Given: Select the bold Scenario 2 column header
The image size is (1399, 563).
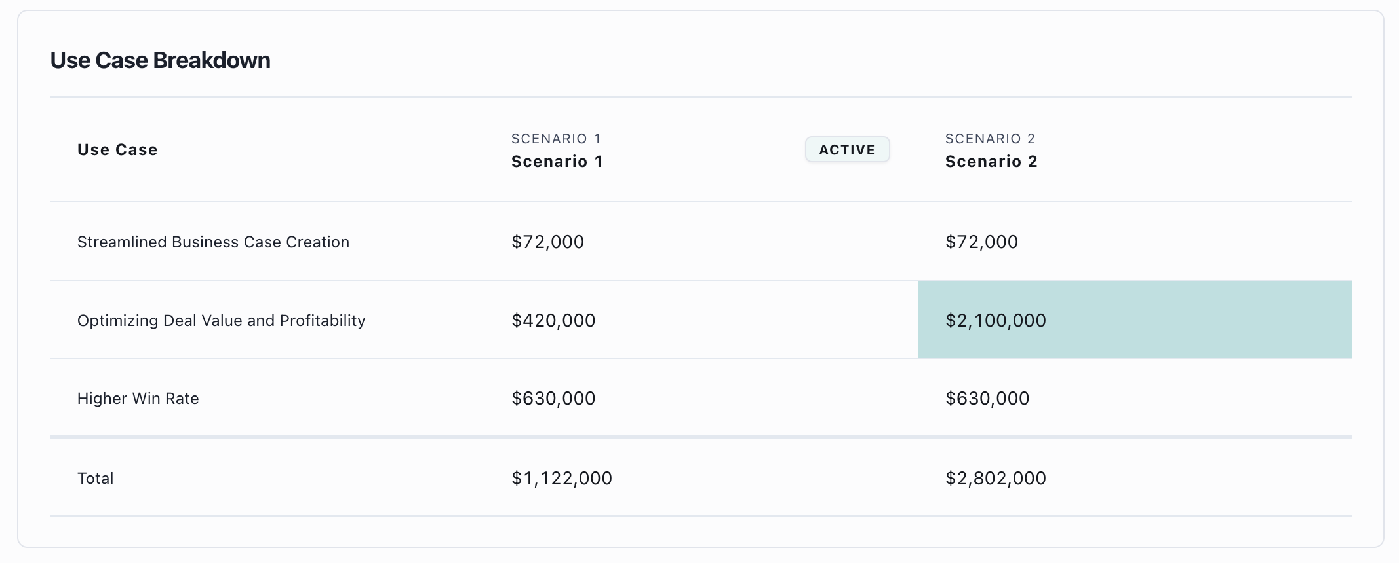Looking at the screenshot, I should click(x=991, y=162).
